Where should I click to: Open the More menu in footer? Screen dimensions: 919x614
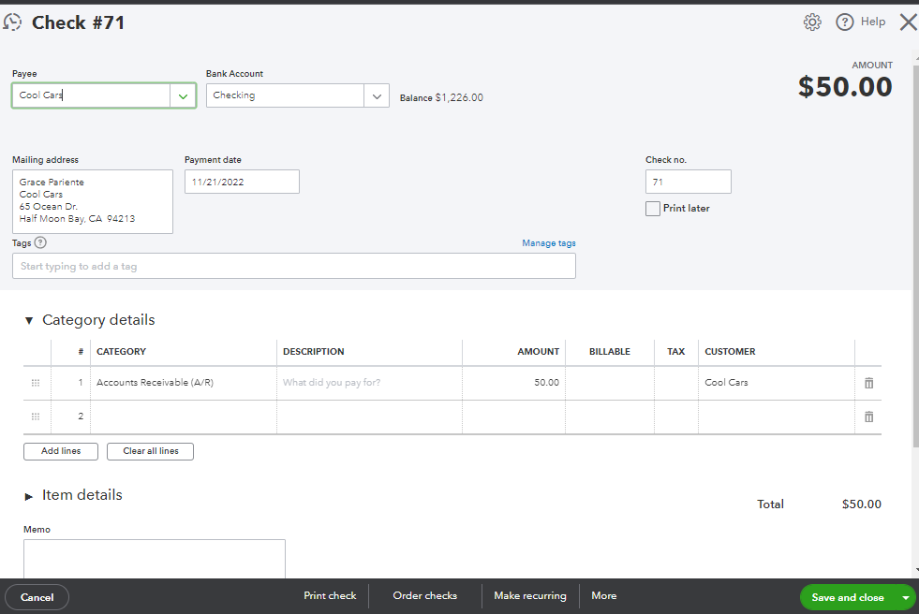604,596
